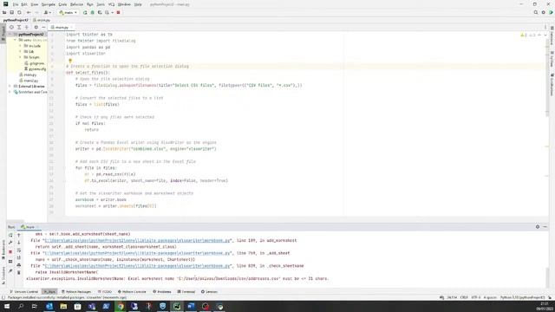Open Problems tool window tab
555x312 pixels.
point(162,292)
